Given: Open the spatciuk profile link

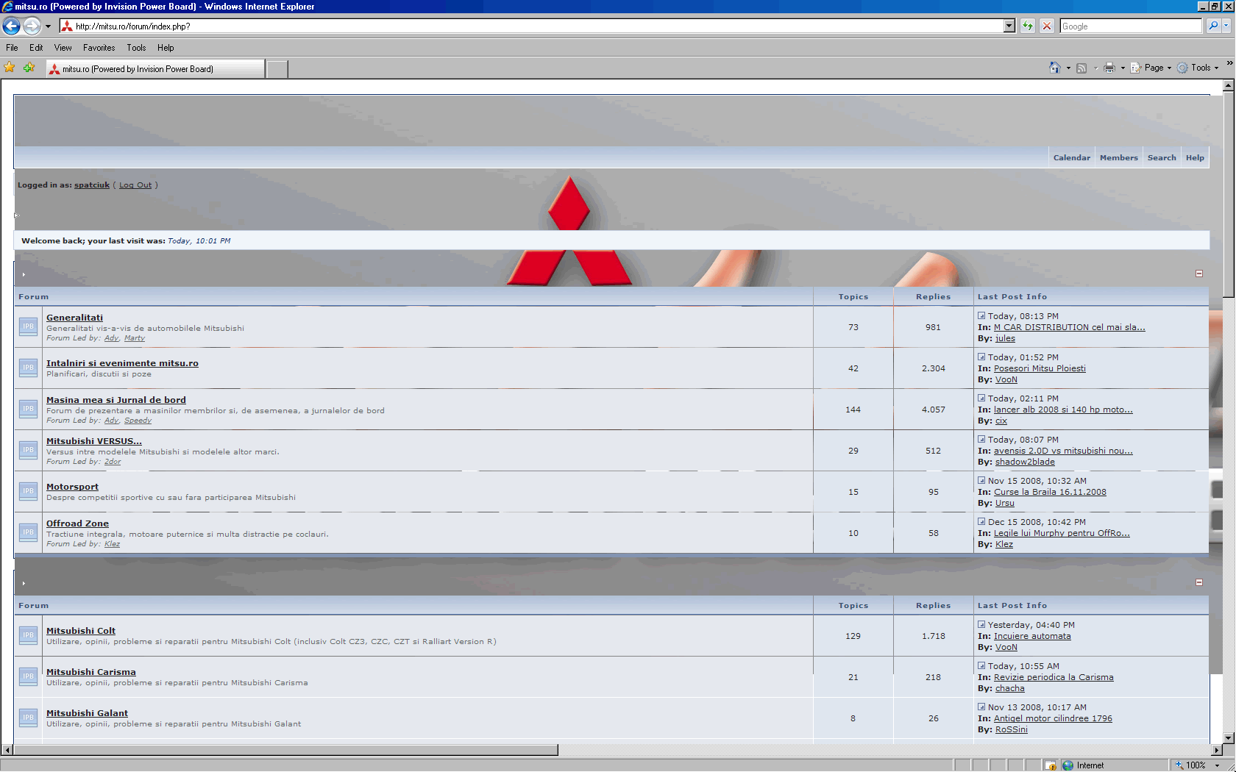Looking at the screenshot, I should coord(92,185).
